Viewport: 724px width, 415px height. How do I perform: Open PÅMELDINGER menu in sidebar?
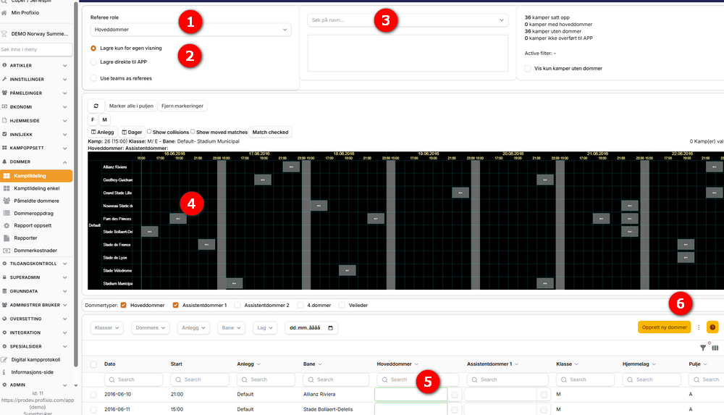tap(35, 93)
